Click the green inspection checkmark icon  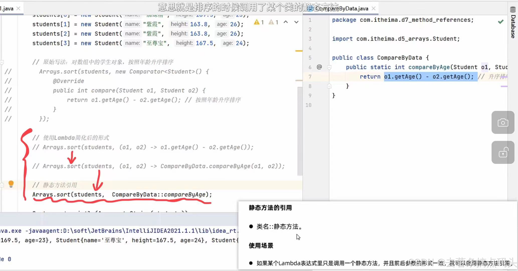coord(501,22)
